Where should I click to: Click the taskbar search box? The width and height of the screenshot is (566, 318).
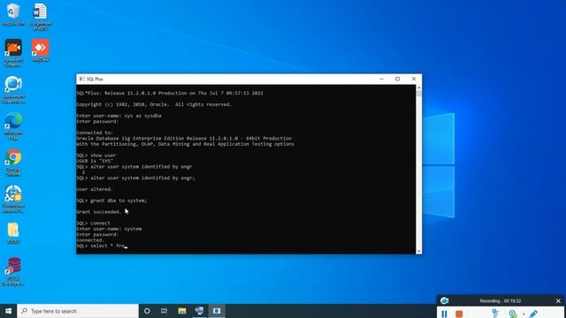pyautogui.click(x=78, y=311)
